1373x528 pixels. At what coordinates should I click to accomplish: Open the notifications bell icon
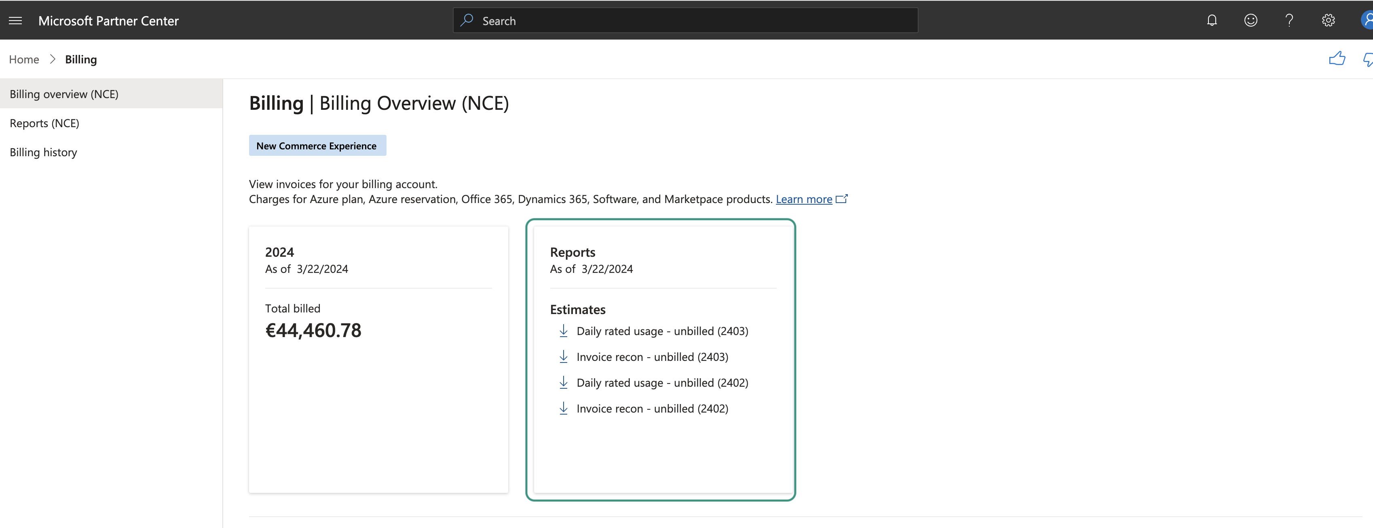point(1212,20)
